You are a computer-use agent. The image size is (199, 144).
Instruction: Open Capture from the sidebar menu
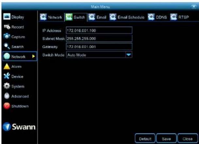18,37
